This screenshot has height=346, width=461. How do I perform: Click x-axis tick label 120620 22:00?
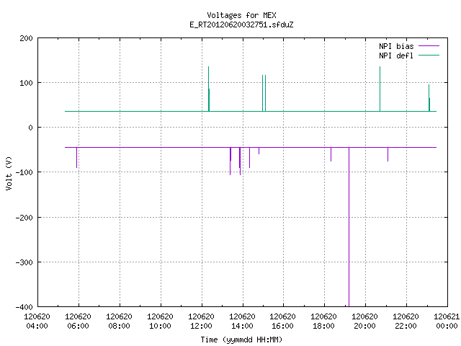click(x=406, y=321)
